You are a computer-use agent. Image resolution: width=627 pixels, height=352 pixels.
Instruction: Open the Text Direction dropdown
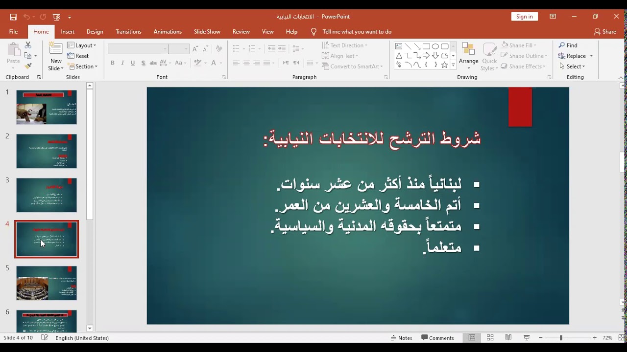[344, 45]
